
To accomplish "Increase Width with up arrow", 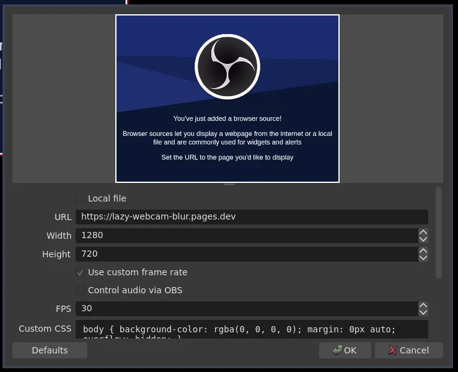I will pyautogui.click(x=423, y=232).
